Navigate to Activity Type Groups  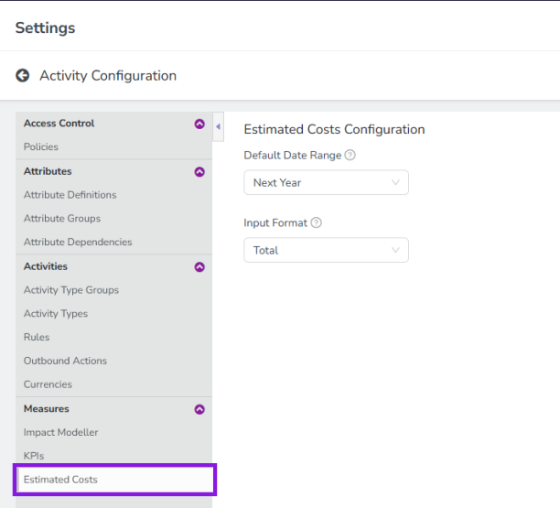pos(71,290)
